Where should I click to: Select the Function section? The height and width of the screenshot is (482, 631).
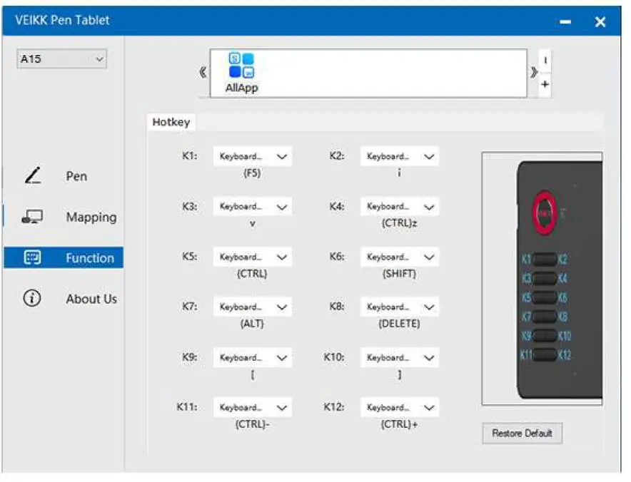(64, 257)
